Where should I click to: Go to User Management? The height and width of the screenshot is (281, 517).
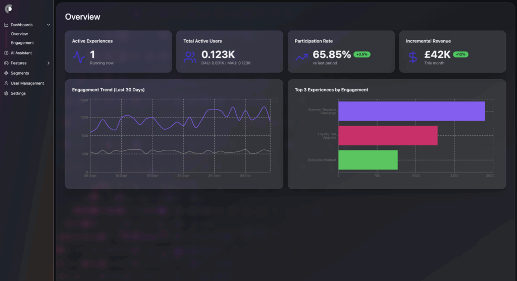click(x=27, y=83)
